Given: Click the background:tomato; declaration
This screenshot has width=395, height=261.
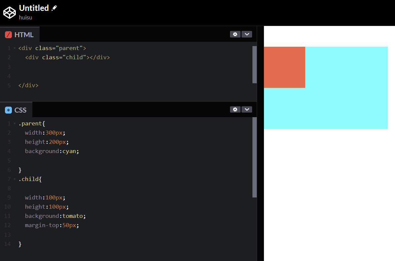Looking at the screenshot, I should 55,216.
